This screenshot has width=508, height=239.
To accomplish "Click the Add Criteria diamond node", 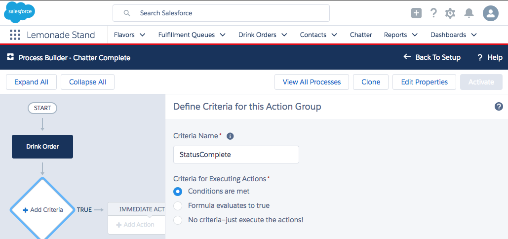I will coord(42,210).
